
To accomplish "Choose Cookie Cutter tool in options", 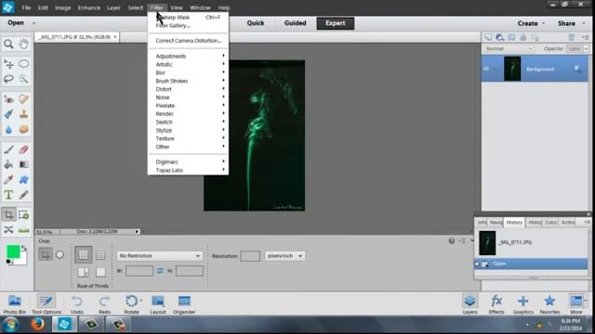I will [59, 255].
